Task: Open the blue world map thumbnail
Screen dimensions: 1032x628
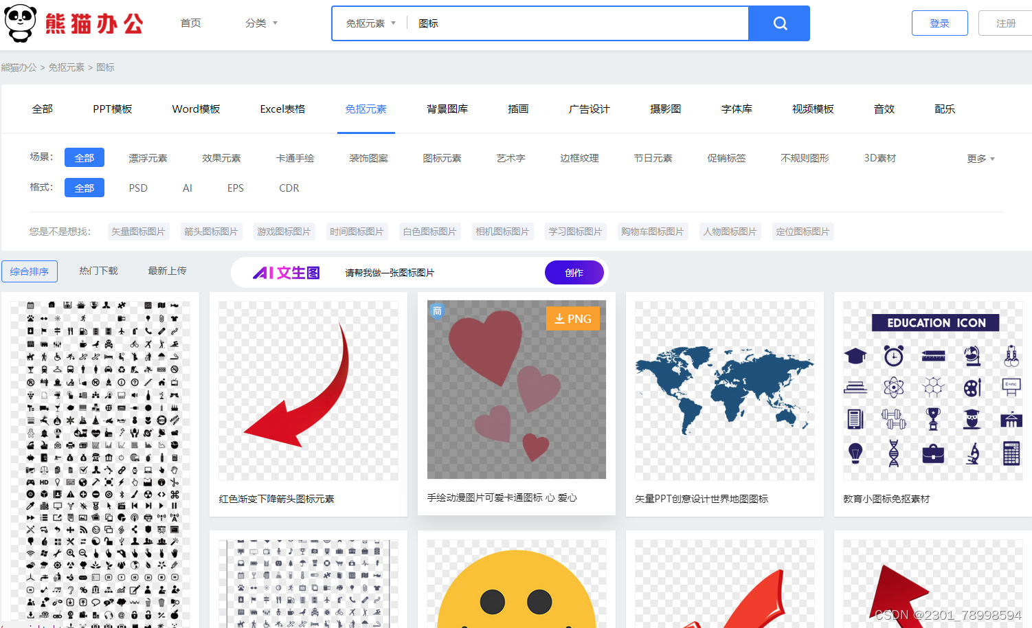Action: pyautogui.click(x=725, y=390)
